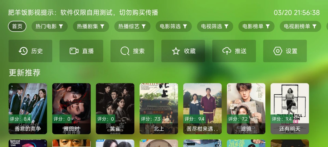
Task: Expand the 热播剧集 filter
Action: point(91,26)
